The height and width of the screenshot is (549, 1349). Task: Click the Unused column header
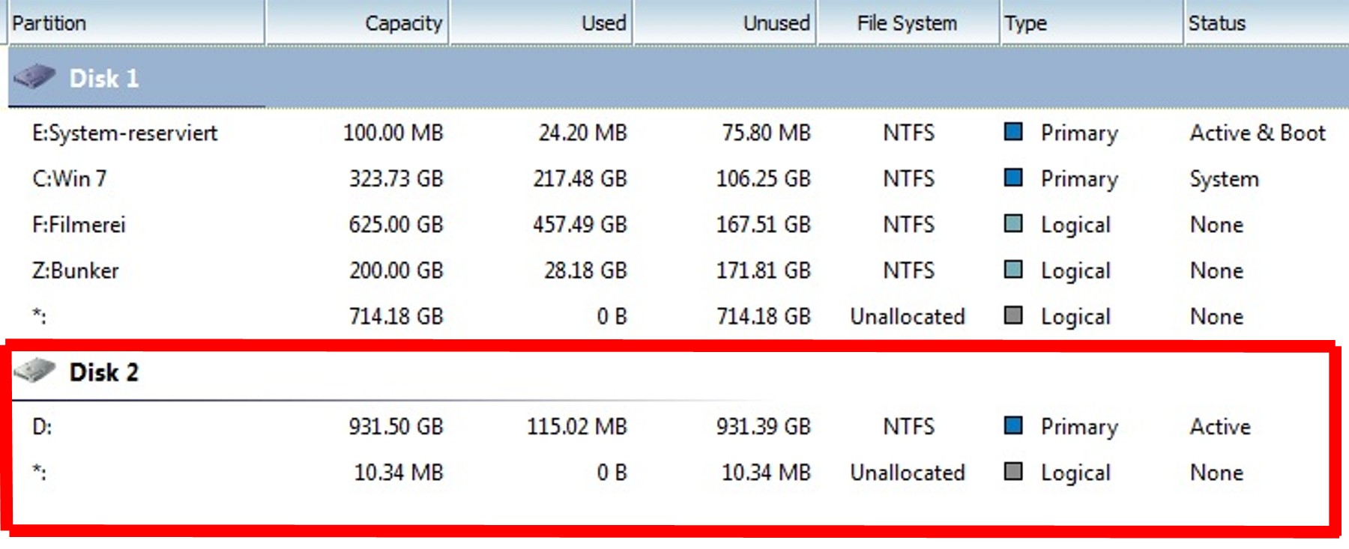776,23
